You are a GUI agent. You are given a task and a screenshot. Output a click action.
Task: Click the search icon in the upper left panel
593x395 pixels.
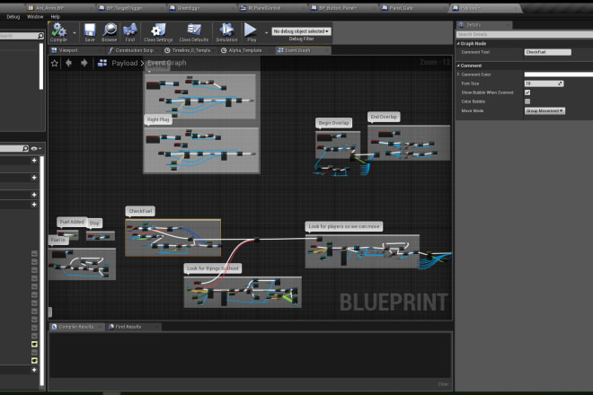click(x=40, y=36)
